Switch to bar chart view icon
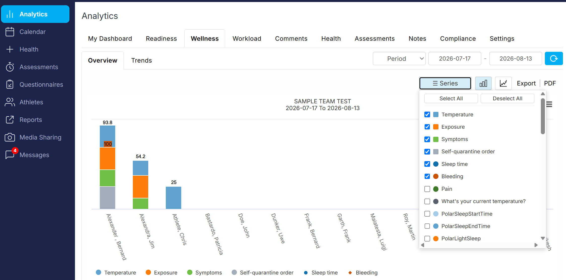This screenshot has height=280, width=566. click(x=483, y=83)
